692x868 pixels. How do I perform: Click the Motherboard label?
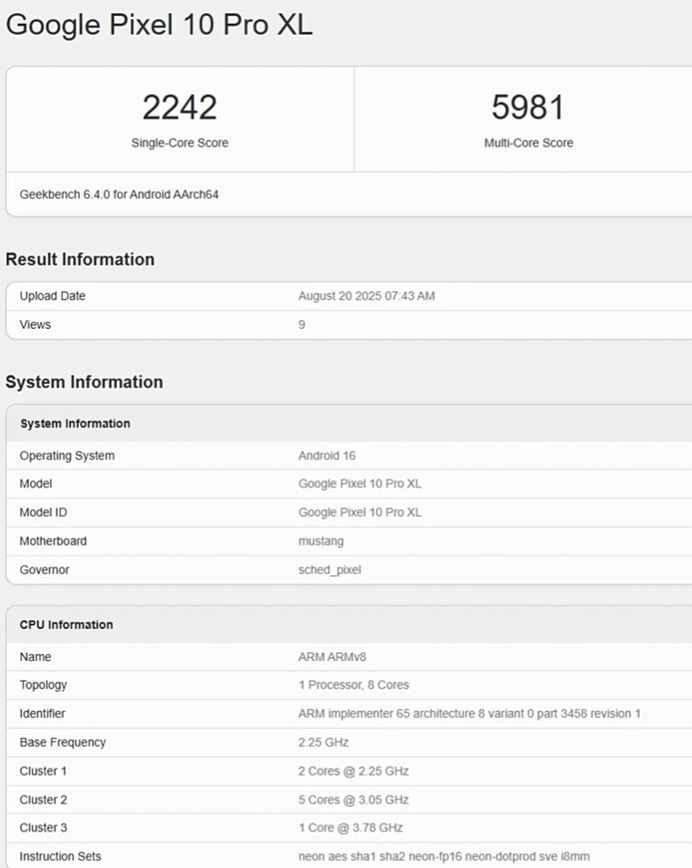(53, 541)
